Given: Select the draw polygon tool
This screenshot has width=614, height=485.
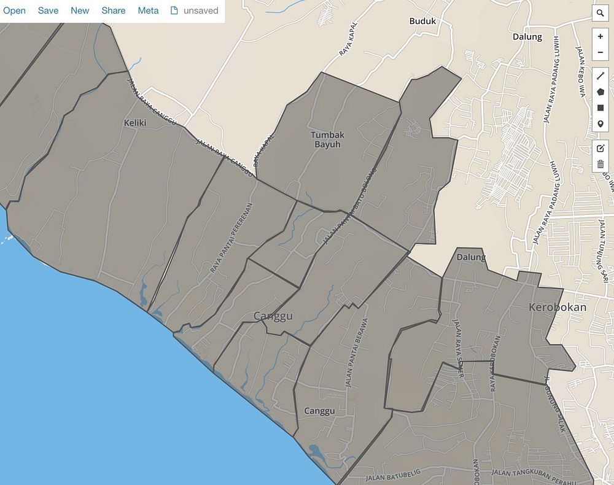Looking at the screenshot, I should pyautogui.click(x=600, y=92).
